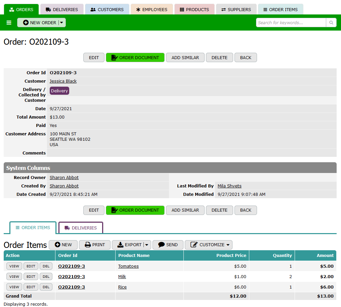The width and height of the screenshot is (341, 307).
Task: Switch to the Customers tab
Action: point(107,9)
